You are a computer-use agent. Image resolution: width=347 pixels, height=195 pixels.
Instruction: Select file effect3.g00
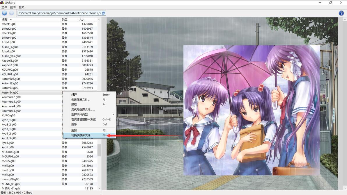[9, 33]
